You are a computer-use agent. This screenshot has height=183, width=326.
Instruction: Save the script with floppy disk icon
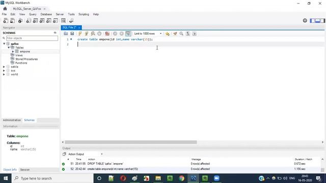coord(72,34)
